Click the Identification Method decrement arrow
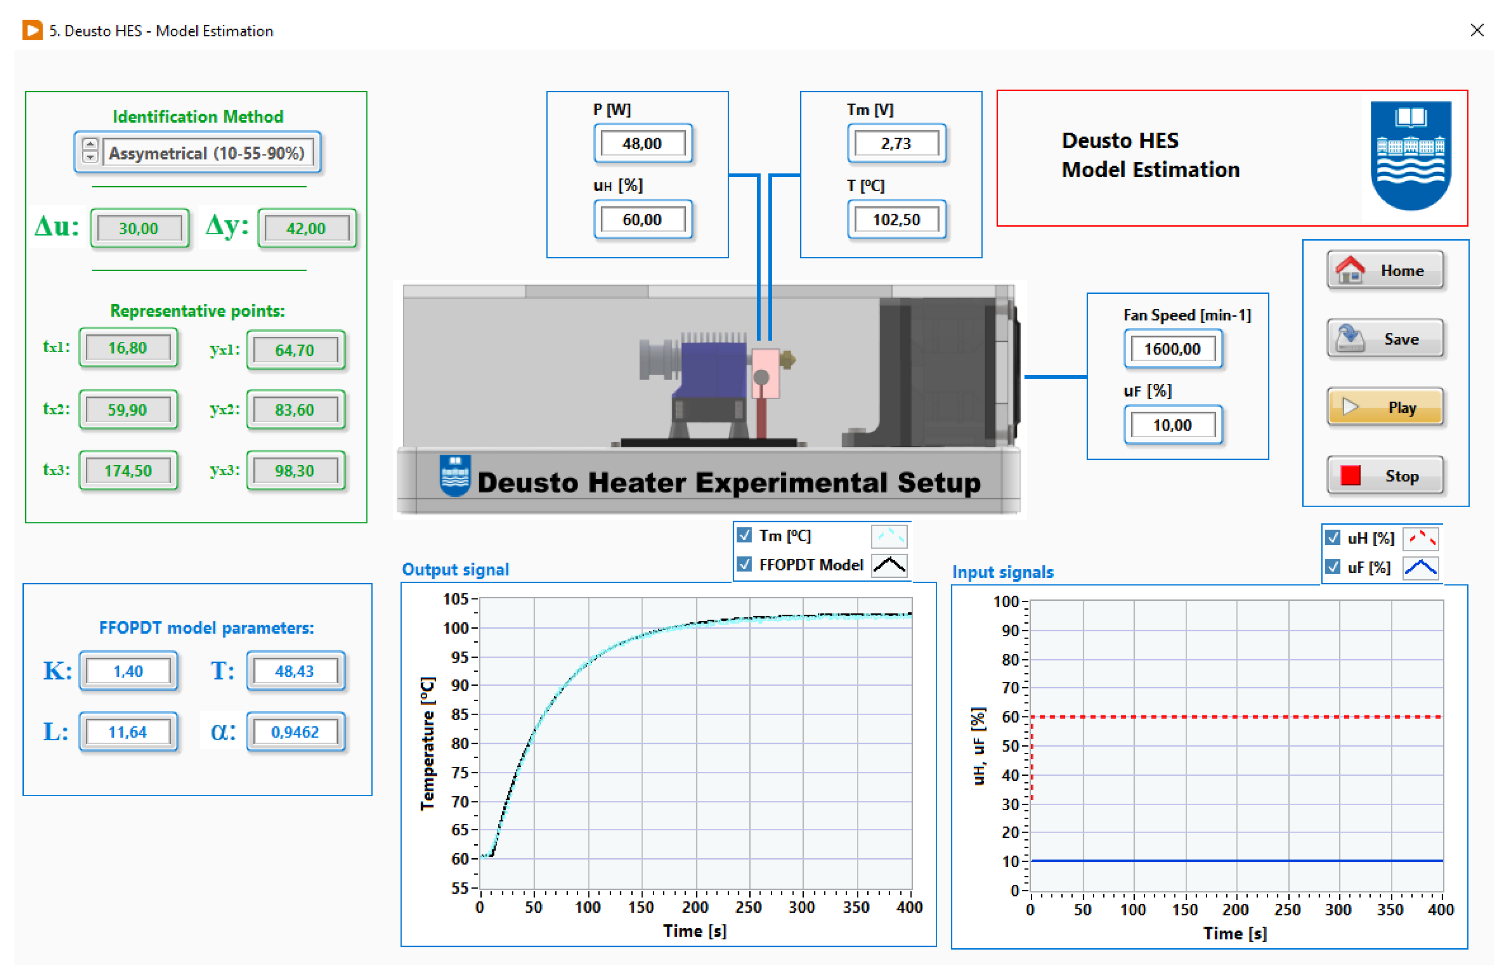Viewport: 1506px width, 973px height. pos(90,157)
